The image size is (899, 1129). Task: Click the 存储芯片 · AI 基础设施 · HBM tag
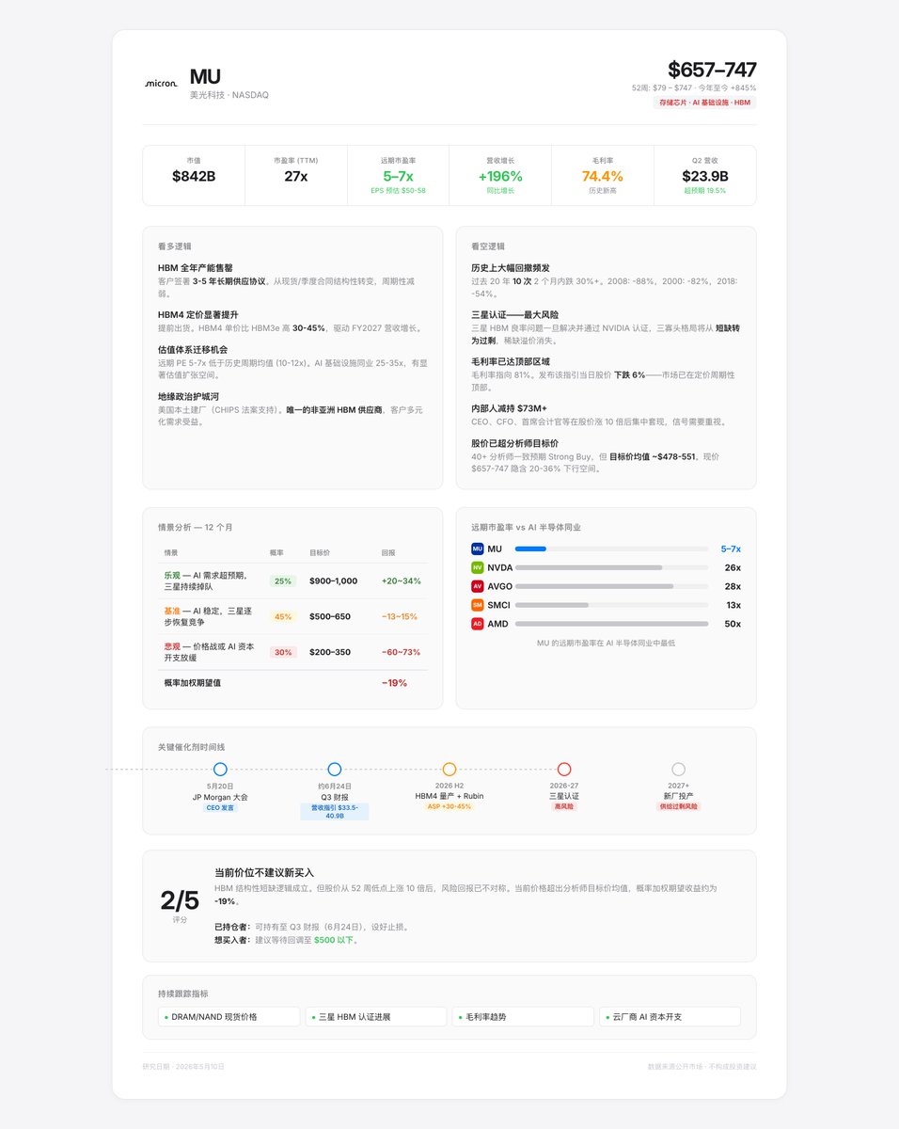coord(704,103)
